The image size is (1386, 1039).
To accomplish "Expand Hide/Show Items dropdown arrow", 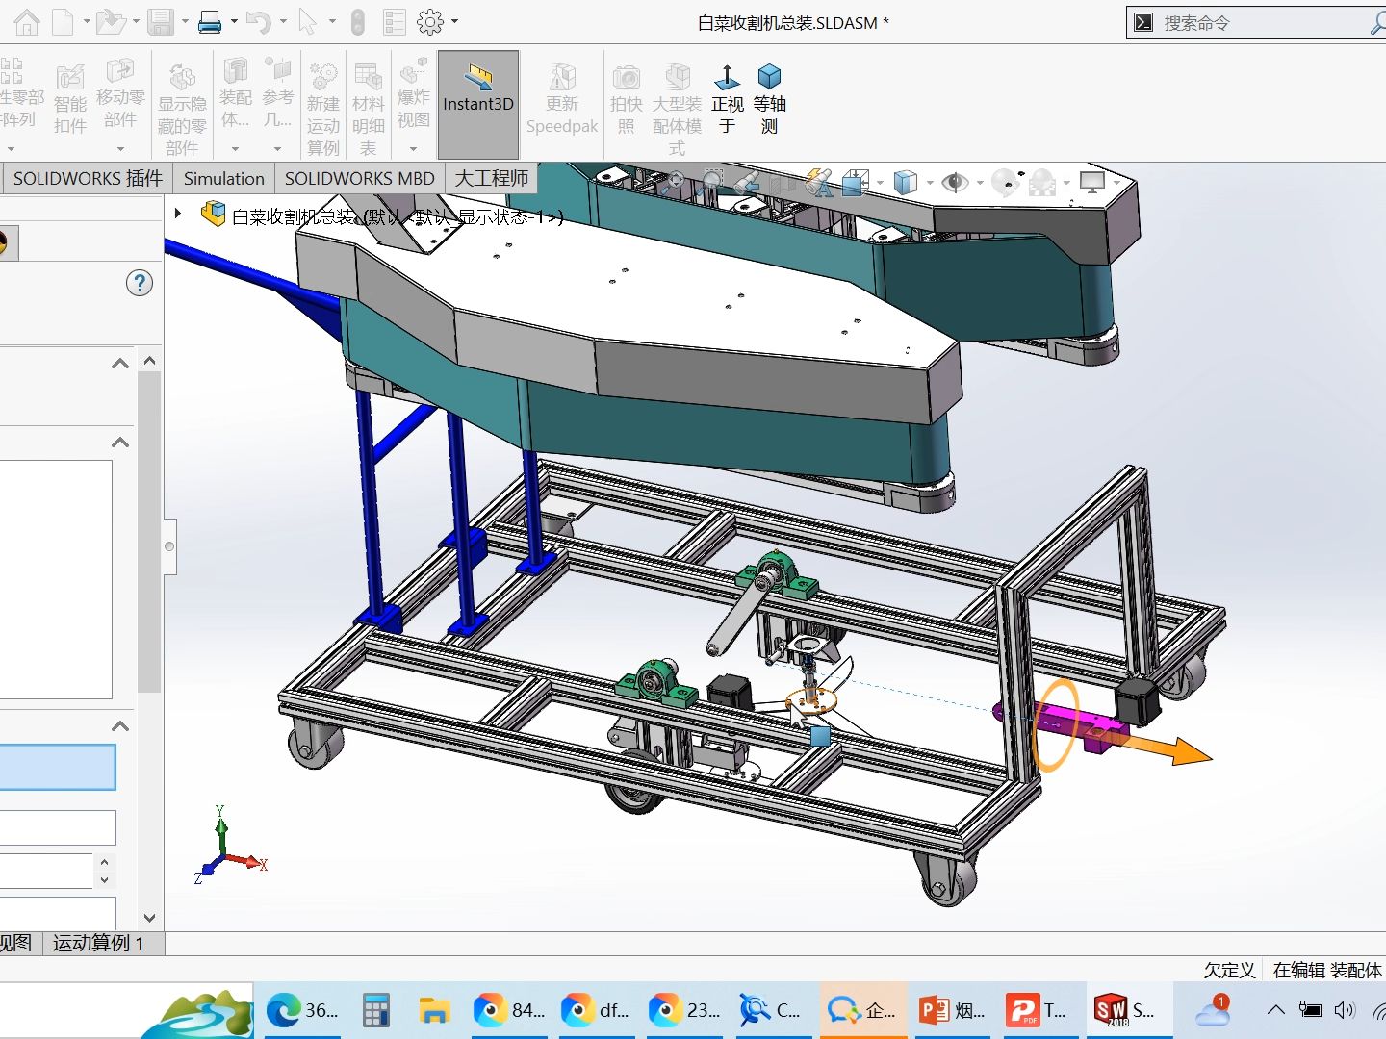I will coord(980,182).
